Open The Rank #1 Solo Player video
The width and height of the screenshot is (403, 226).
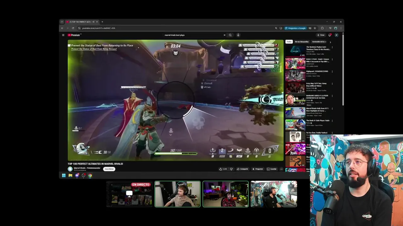tap(295, 125)
